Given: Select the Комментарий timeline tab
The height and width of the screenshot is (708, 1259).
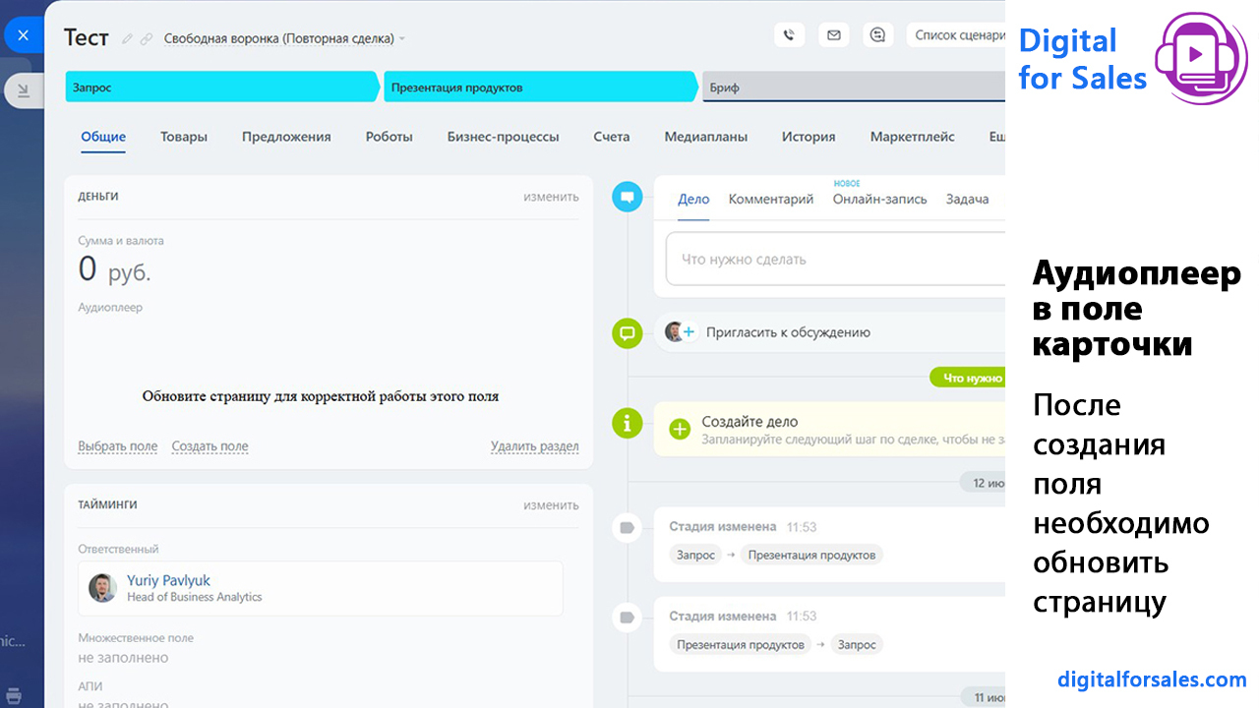Looking at the screenshot, I should click(771, 199).
